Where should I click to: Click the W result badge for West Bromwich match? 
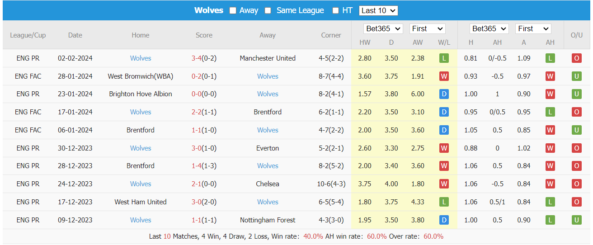pyautogui.click(x=444, y=76)
